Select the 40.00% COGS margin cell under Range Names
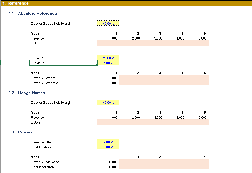The height and width of the screenshot is (173, 252). click(x=108, y=102)
